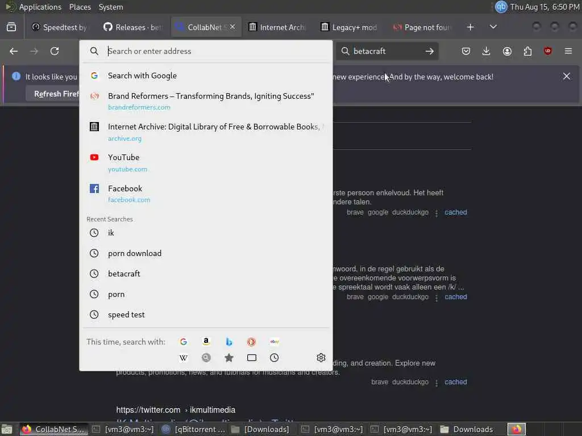
Task: Dismiss the welcome back notification bar
Action: pos(567,77)
